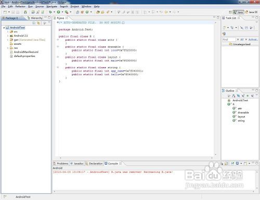The height and width of the screenshot is (200, 260).
Task: Switch to the Javadoc tab
Action: [77, 164]
